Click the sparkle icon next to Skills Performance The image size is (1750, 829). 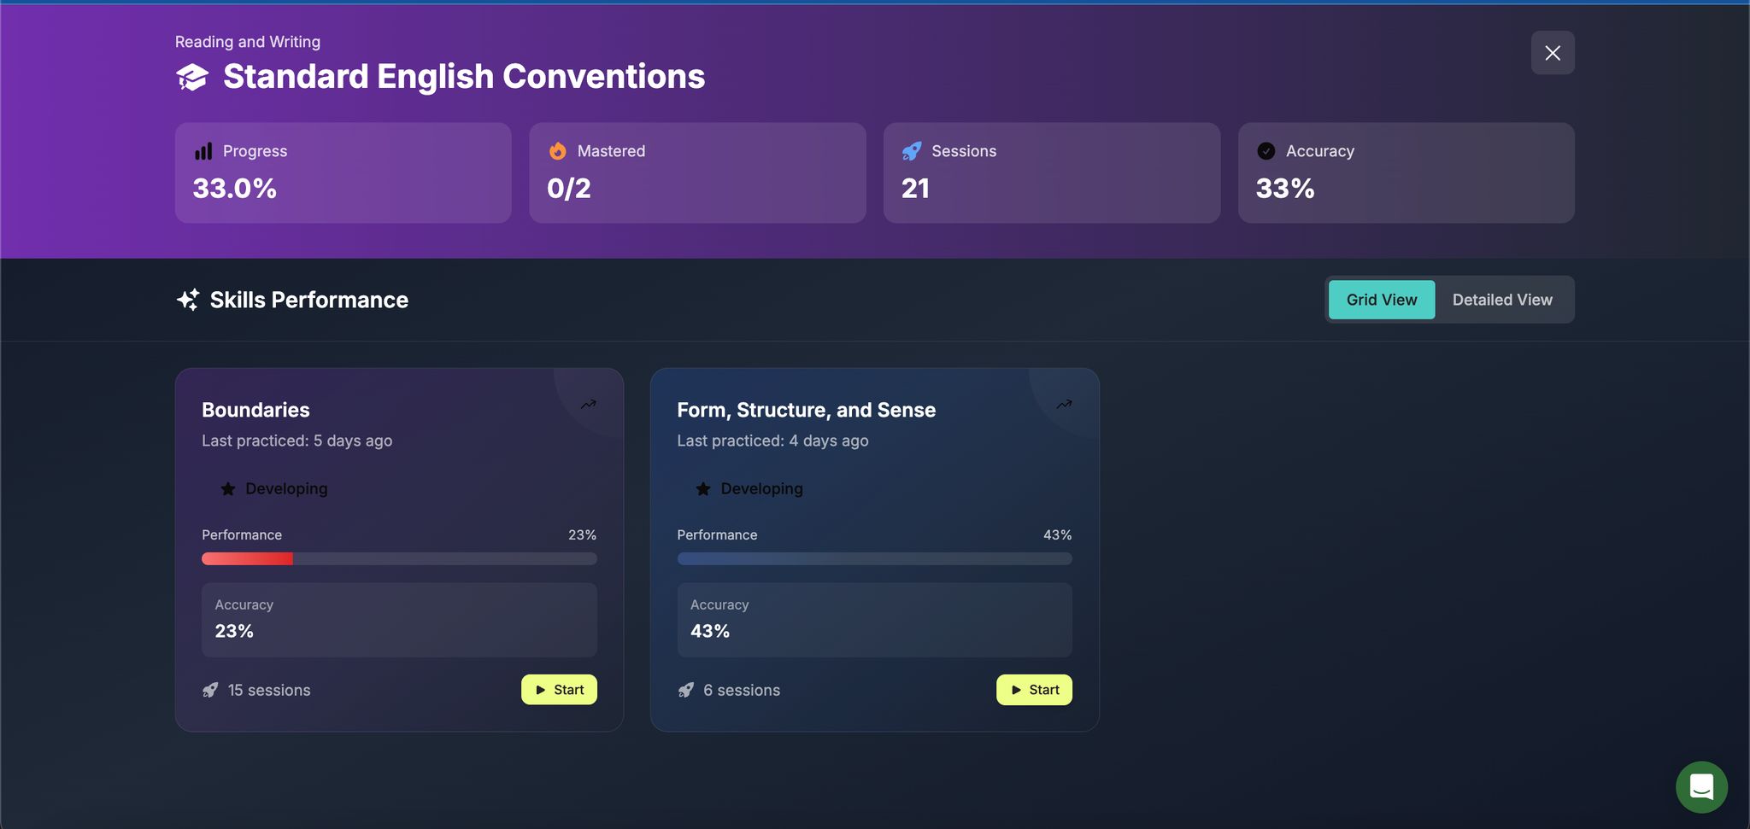[x=188, y=300]
